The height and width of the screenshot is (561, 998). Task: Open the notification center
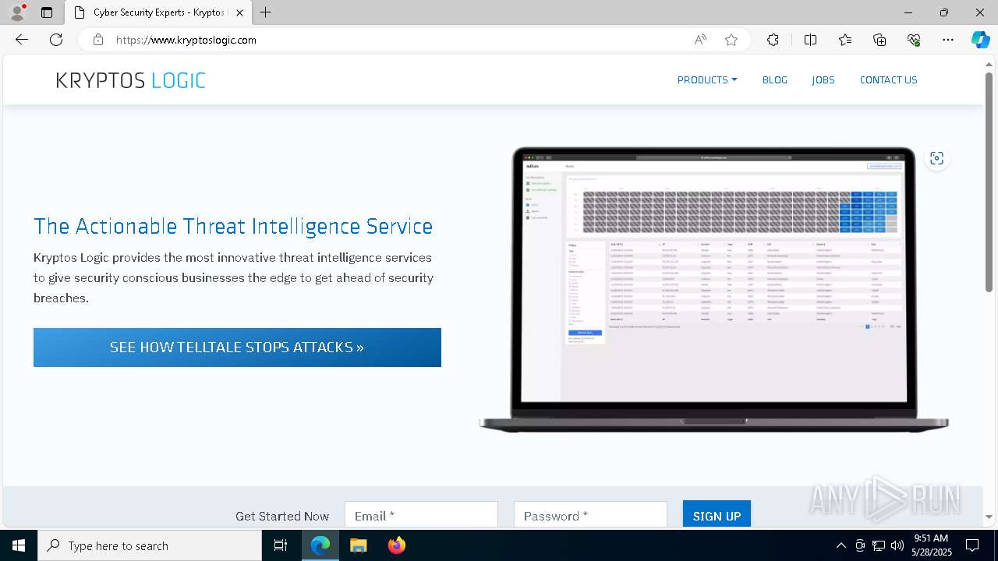[x=972, y=545]
